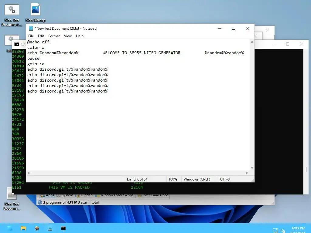
Task: Open the Windows Start menu
Action: click(9, 228)
